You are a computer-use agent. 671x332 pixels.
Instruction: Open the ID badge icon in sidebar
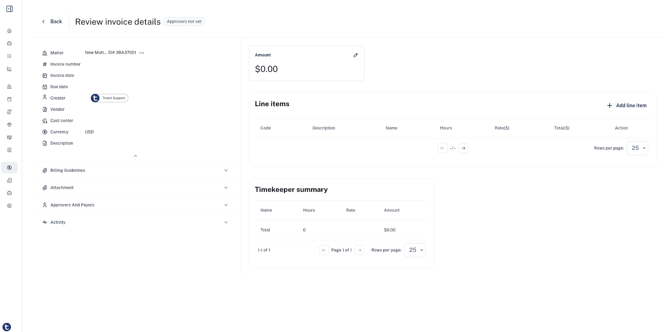(9, 206)
